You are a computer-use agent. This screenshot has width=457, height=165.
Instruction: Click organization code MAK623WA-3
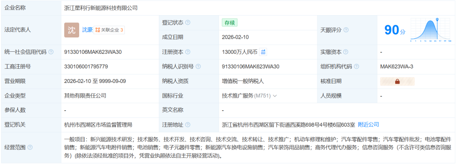(396, 67)
